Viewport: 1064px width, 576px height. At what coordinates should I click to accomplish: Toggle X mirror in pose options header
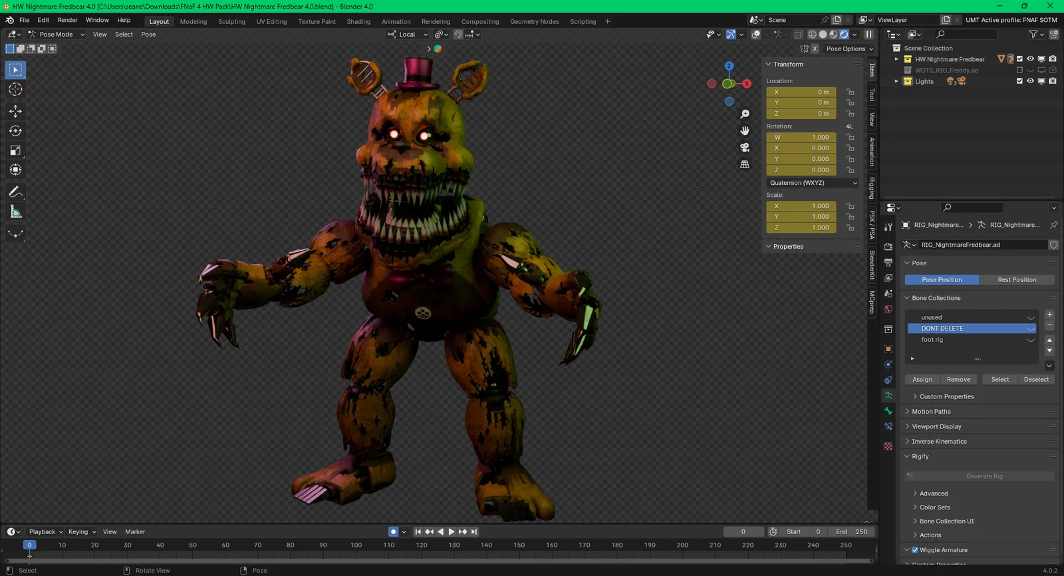click(815, 49)
